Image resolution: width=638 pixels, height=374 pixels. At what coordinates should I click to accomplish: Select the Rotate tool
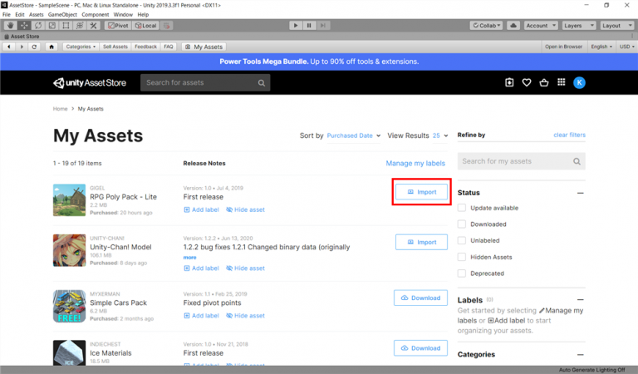click(38, 25)
